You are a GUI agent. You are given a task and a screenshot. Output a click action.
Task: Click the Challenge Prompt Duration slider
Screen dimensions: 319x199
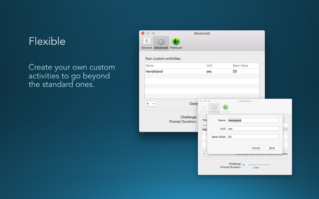(x=256, y=165)
